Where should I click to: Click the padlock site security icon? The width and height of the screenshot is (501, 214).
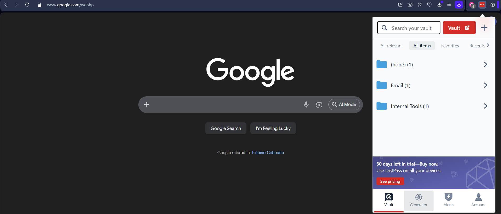point(40,5)
